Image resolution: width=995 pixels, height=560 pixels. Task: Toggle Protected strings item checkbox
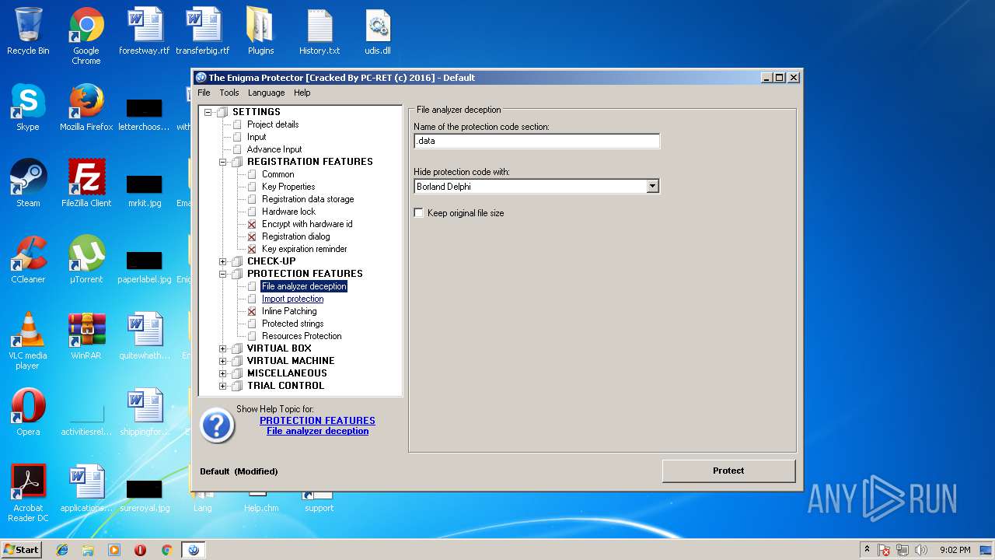point(251,324)
